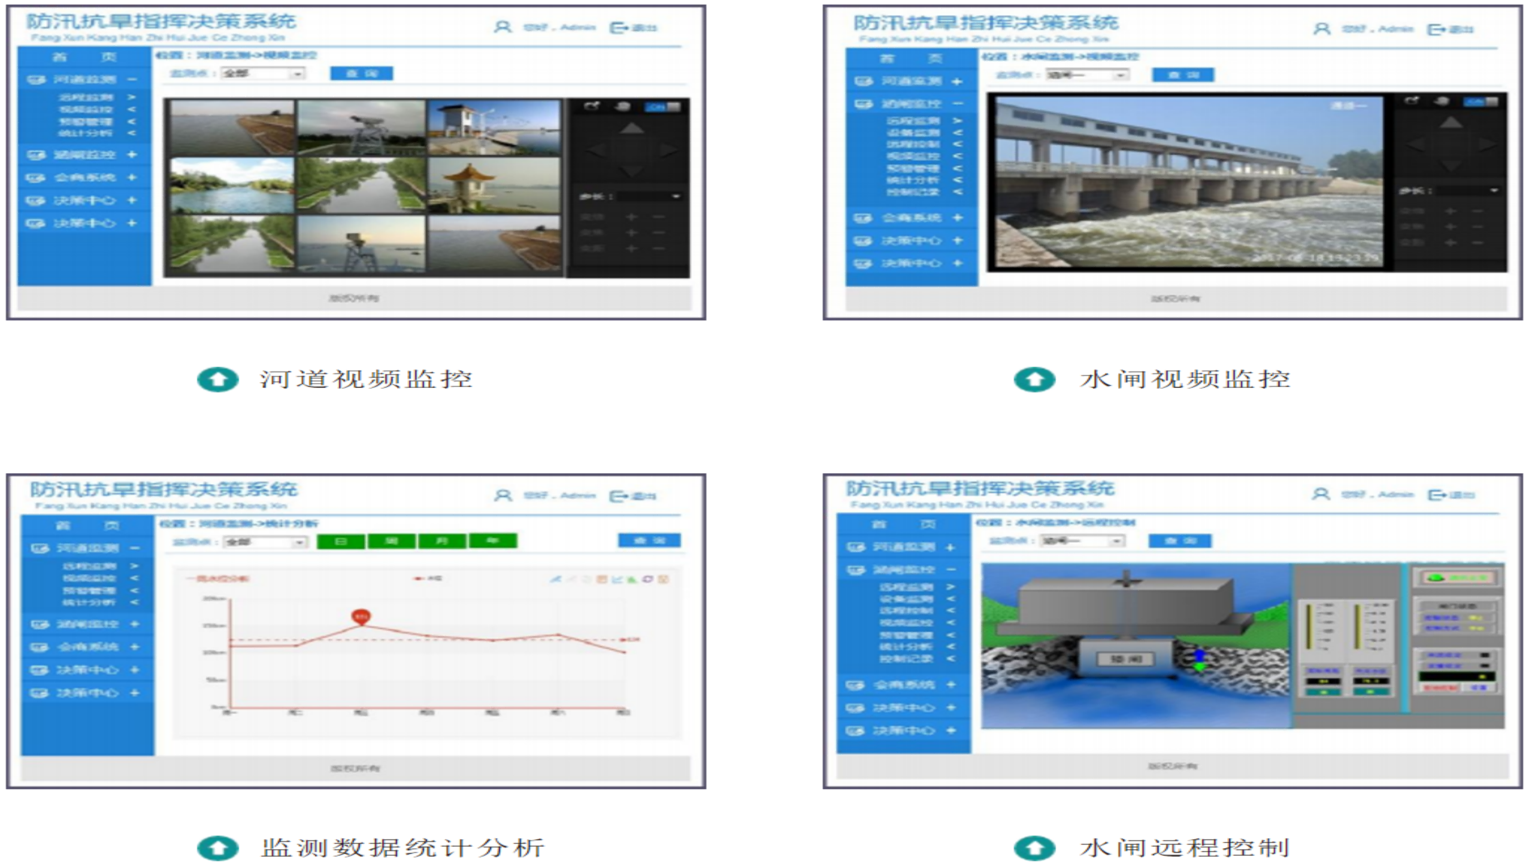Toggle the series legend item on the chart
This screenshot has height=862, width=1532.
(x=428, y=578)
